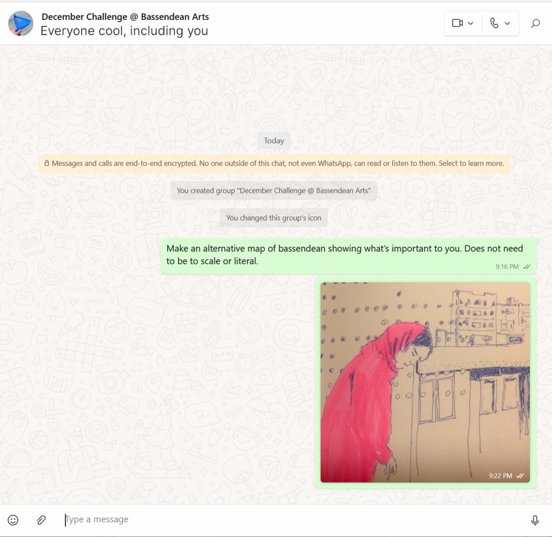Expand the video call options chevron
Image resolution: width=552 pixels, height=537 pixels.
pos(471,23)
